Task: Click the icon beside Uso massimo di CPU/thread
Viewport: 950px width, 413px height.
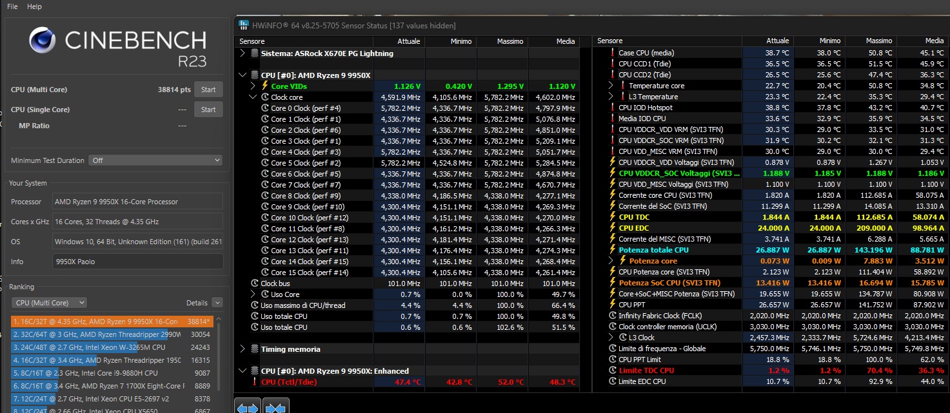Action: coord(255,305)
